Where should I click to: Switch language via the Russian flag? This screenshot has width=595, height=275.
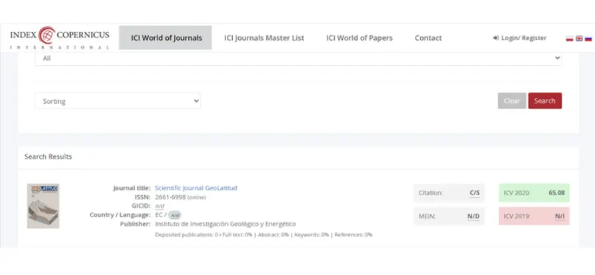coord(588,38)
